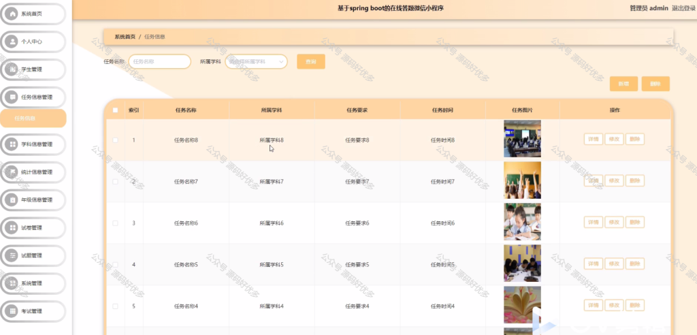The image size is (697, 335).
Task: Open the classroom thumbnail in row 任务名称8
Action: (x=522, y=138)
